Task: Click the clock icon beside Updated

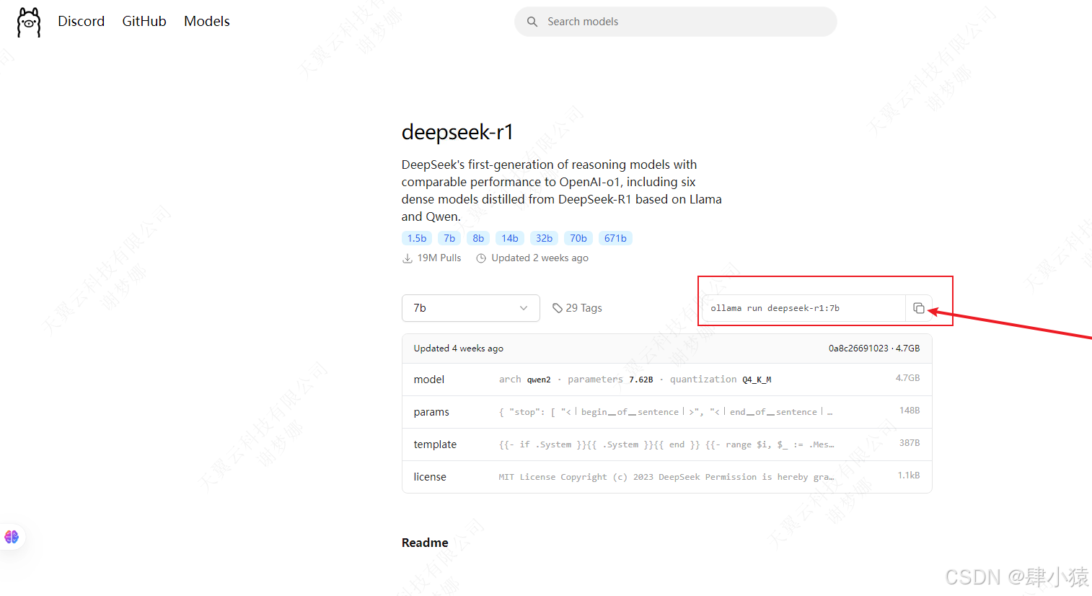Action: point(481,258)
